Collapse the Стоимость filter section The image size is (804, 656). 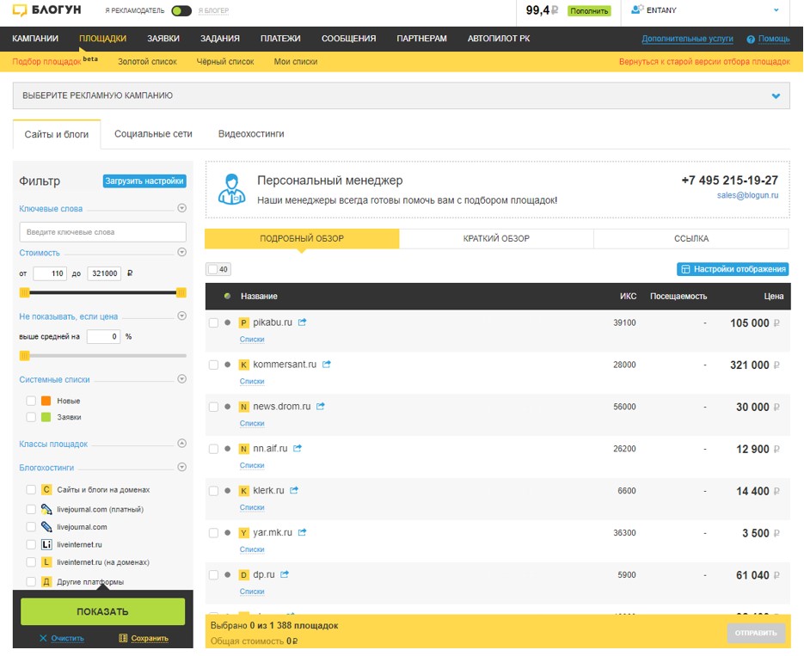(181, 253)
